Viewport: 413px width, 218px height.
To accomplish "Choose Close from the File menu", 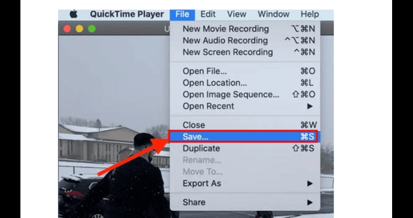I will pyautogui.click(x=245, y=125).
